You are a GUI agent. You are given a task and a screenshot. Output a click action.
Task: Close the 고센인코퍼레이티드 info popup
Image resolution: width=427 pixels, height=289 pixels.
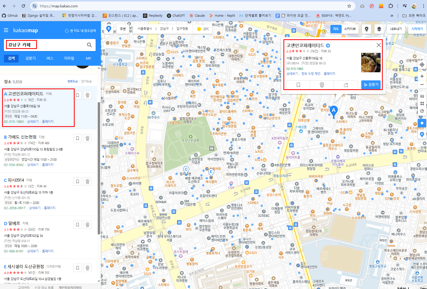click(x=379, y=45)
